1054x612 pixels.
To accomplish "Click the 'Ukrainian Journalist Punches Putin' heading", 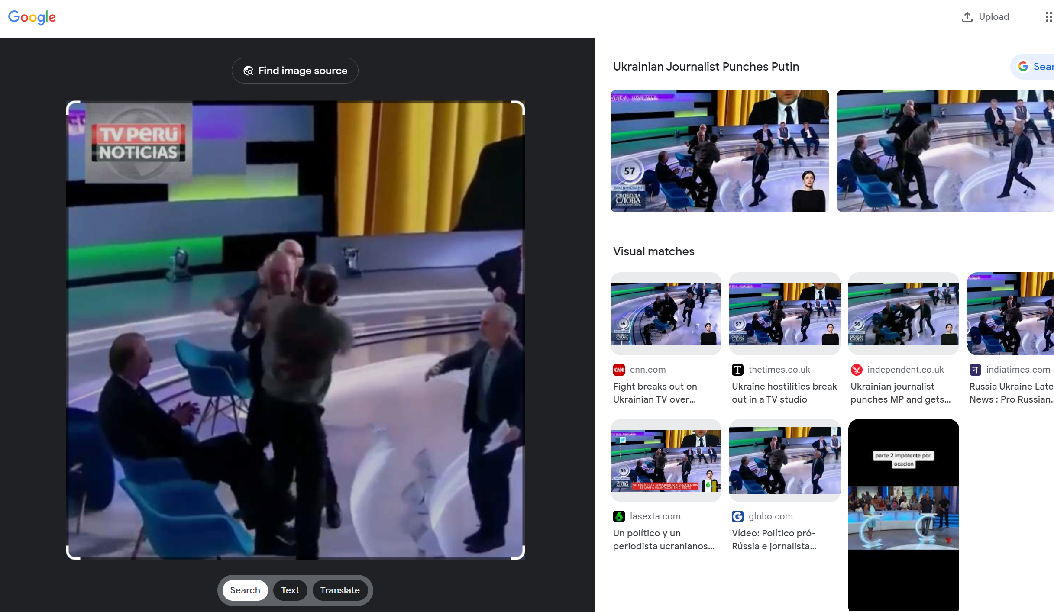I will click(x=706, y=67).
